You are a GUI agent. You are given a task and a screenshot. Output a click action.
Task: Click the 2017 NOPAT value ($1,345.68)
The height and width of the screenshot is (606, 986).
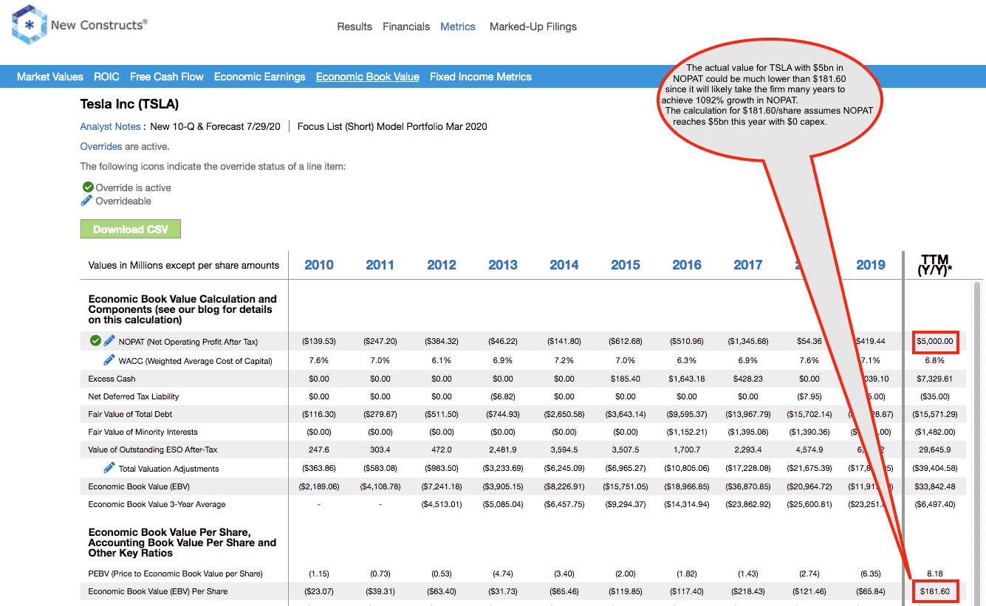(748, 341)
